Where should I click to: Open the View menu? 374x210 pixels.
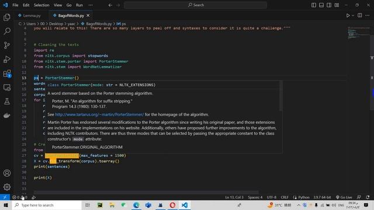point(58,5)
